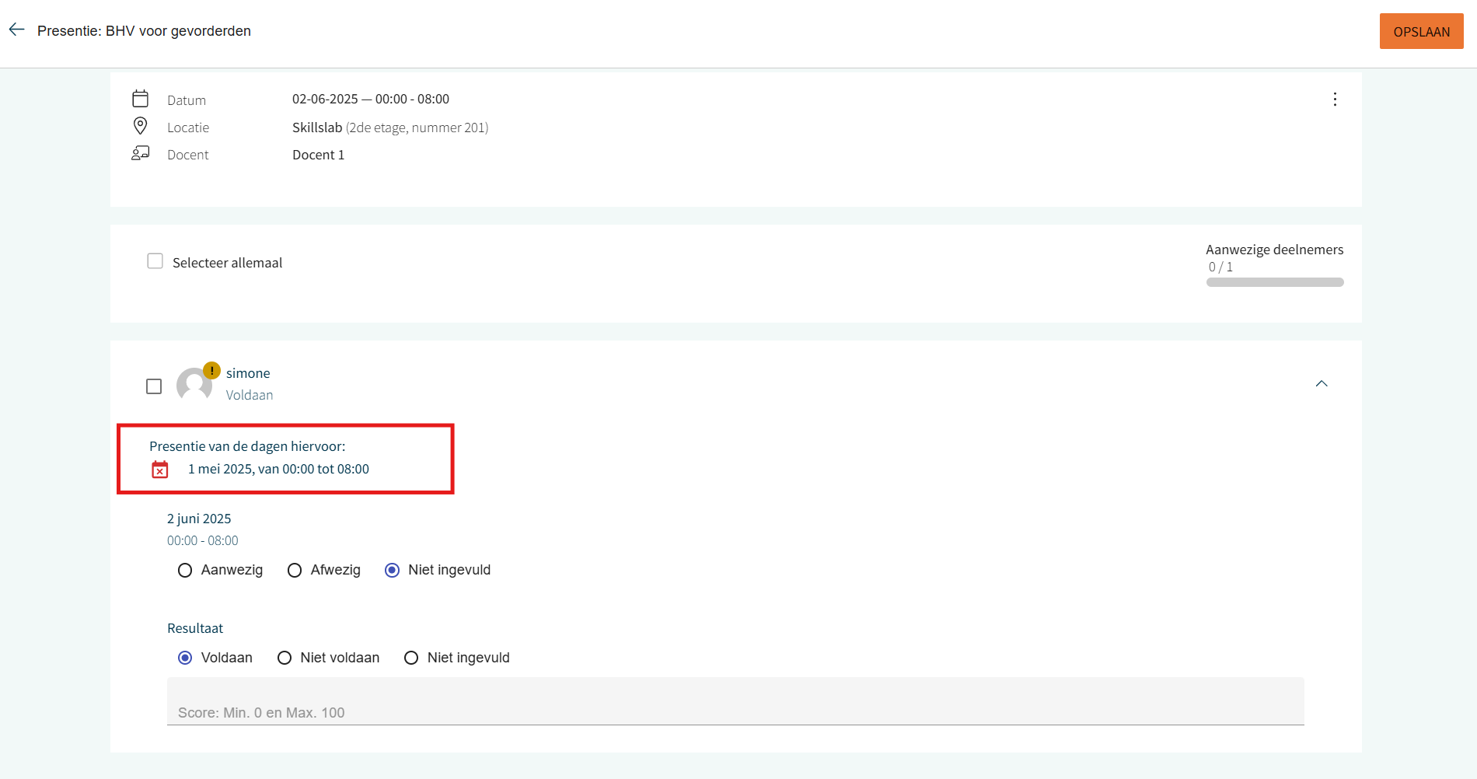Click the page title Presentie: BHV voor gevorderden

(x=144, y=31)
